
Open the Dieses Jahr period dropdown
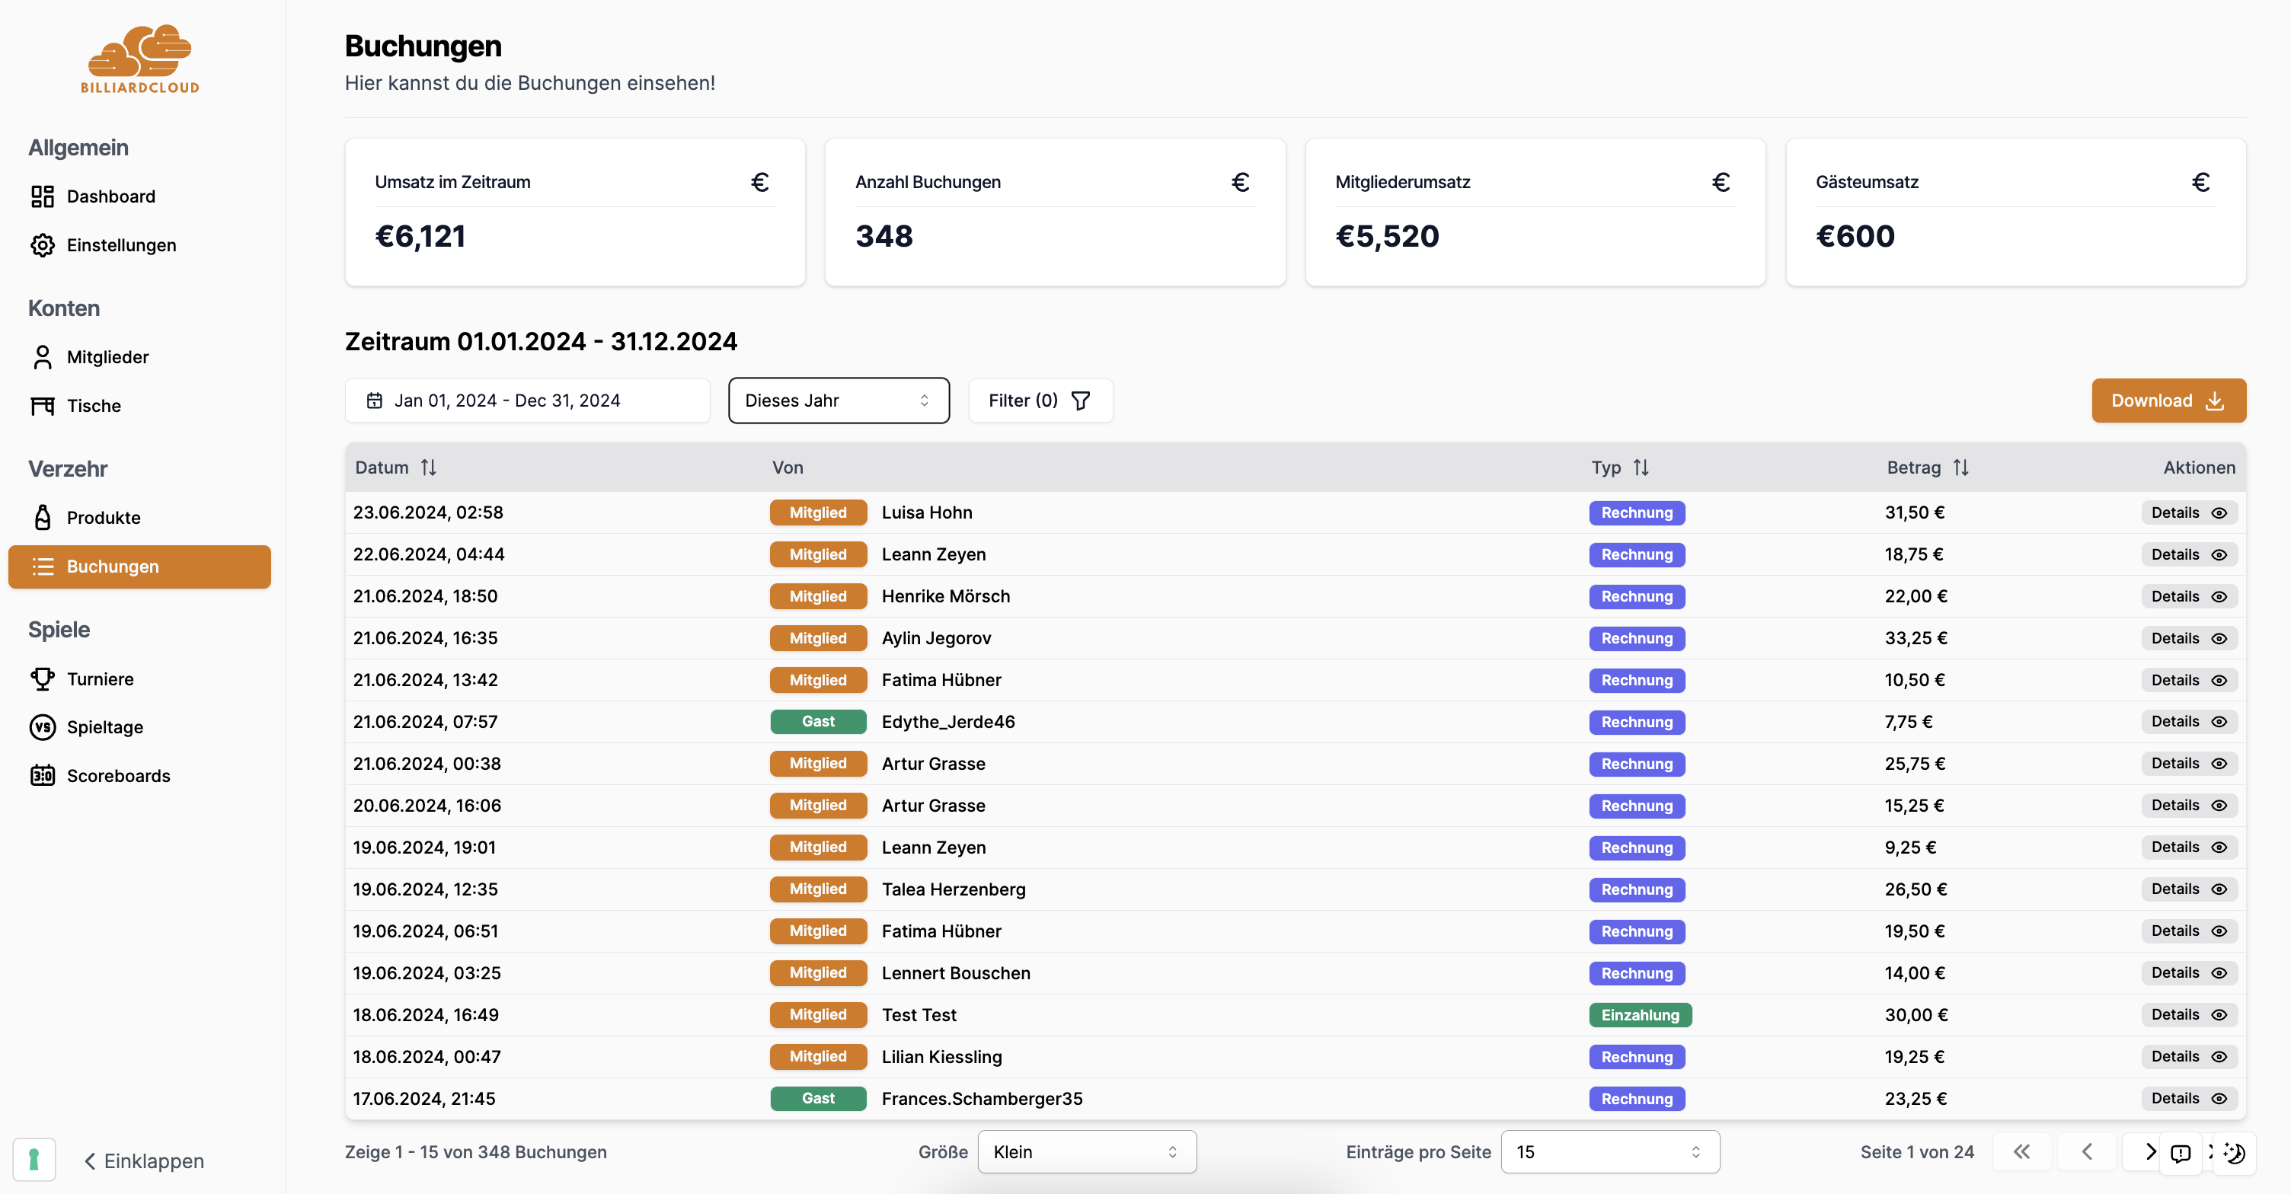(x=838, y=400)
